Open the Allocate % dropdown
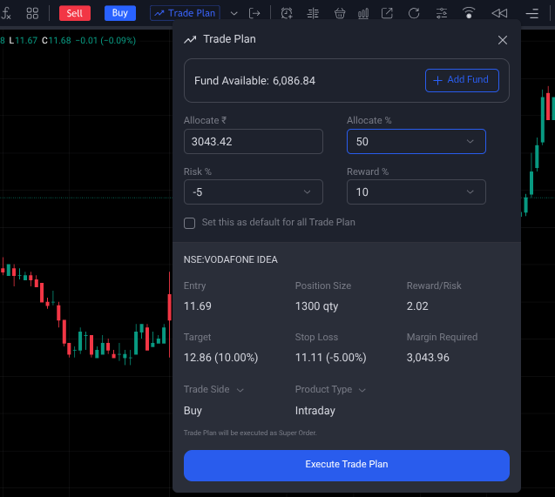 416,141
